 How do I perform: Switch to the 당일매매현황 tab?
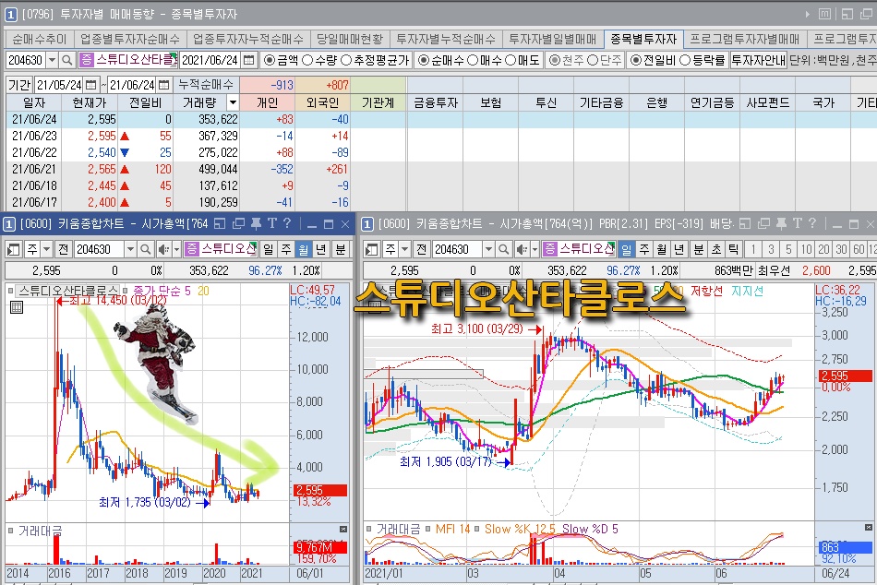[350, 39]
